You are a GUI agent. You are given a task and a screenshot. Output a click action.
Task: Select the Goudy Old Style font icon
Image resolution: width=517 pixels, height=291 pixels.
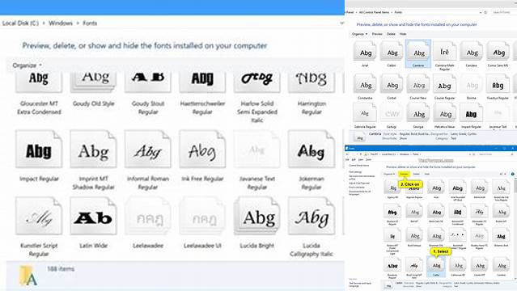coord(93,82)
